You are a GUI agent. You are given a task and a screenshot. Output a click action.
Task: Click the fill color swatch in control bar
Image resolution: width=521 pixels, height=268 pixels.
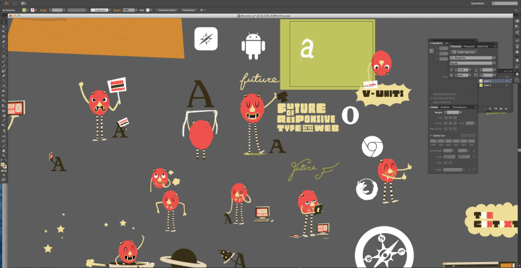24,10
